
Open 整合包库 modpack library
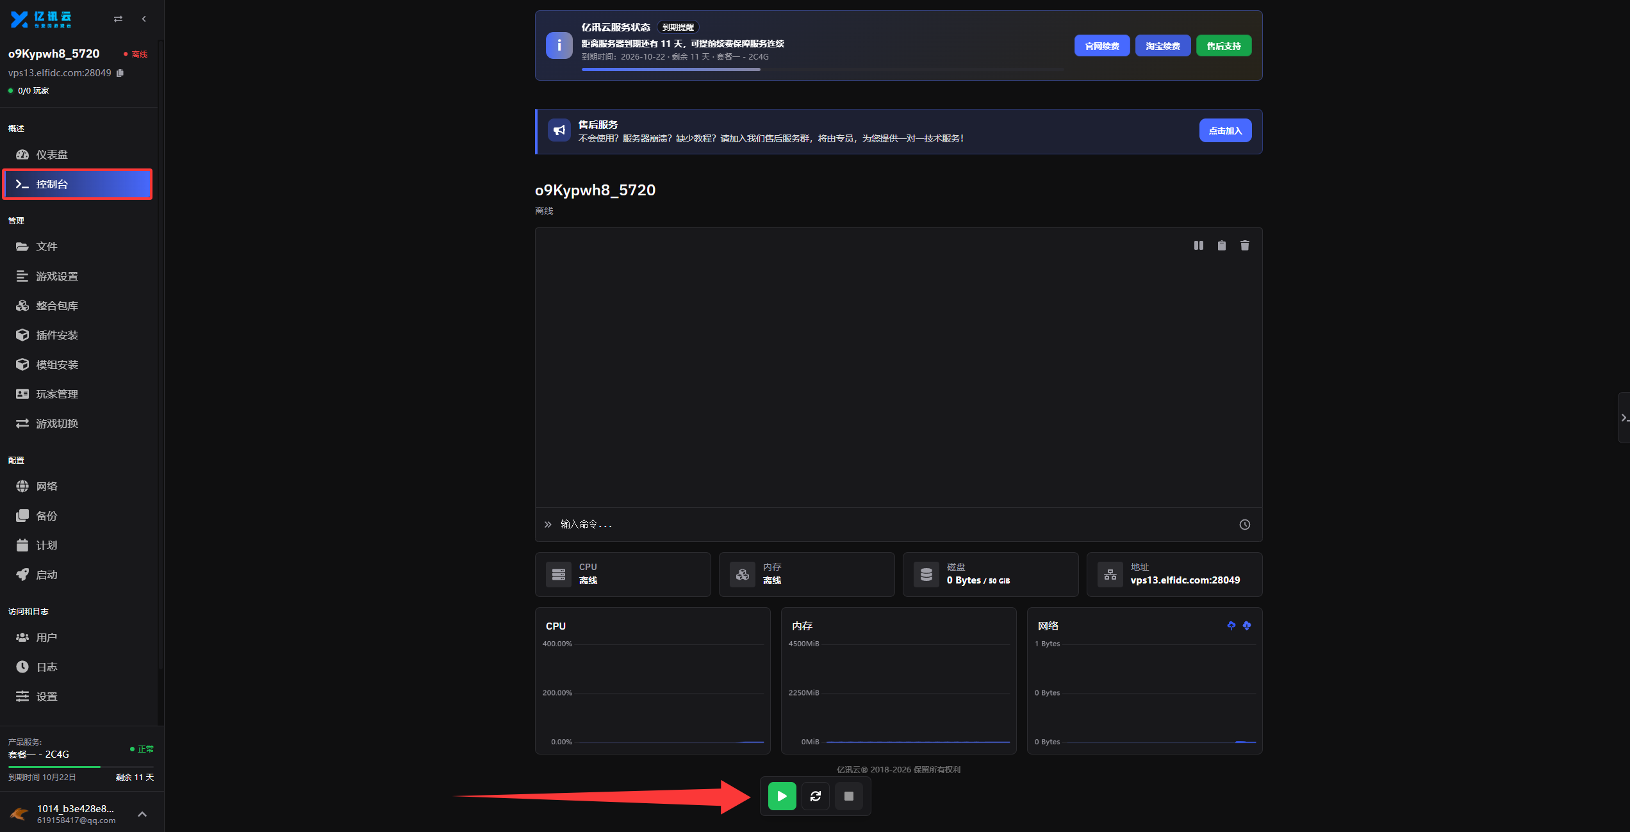pos(78,306)
